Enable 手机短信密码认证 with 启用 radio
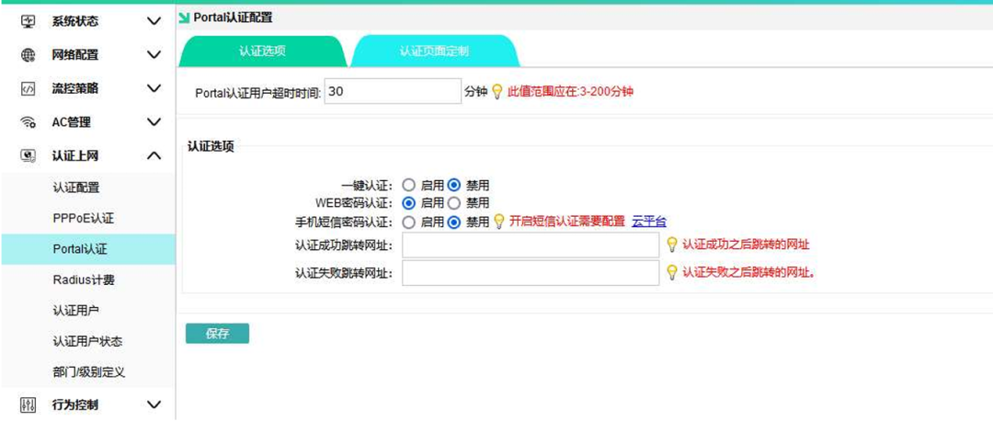 coord(409,222)
